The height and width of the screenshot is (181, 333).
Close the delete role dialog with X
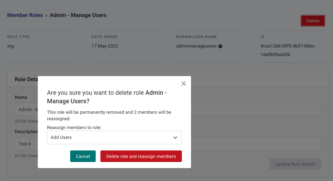pyautogui.click(x=184, y=84)
